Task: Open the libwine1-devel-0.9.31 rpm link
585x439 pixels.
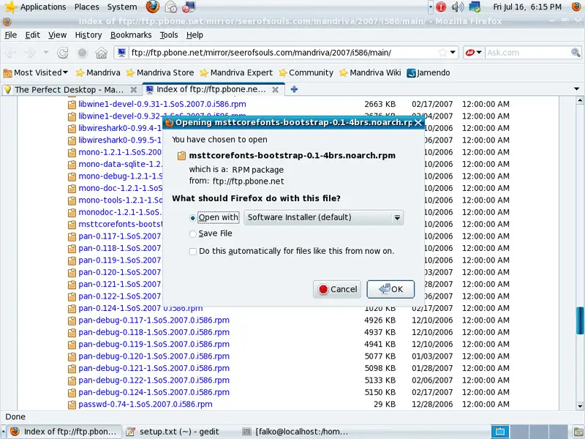Action: [162, 104]
